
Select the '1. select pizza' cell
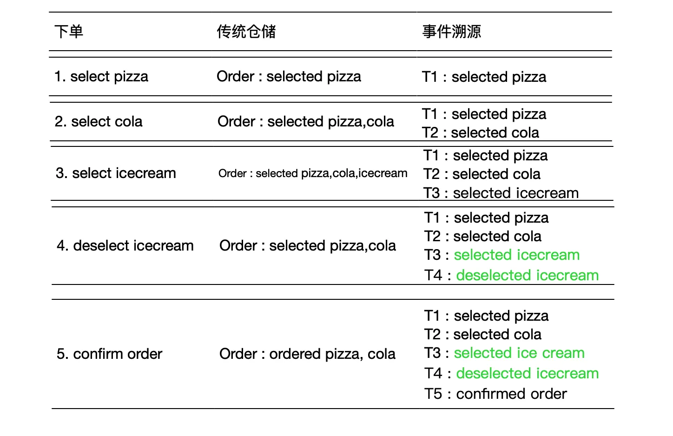101,76
